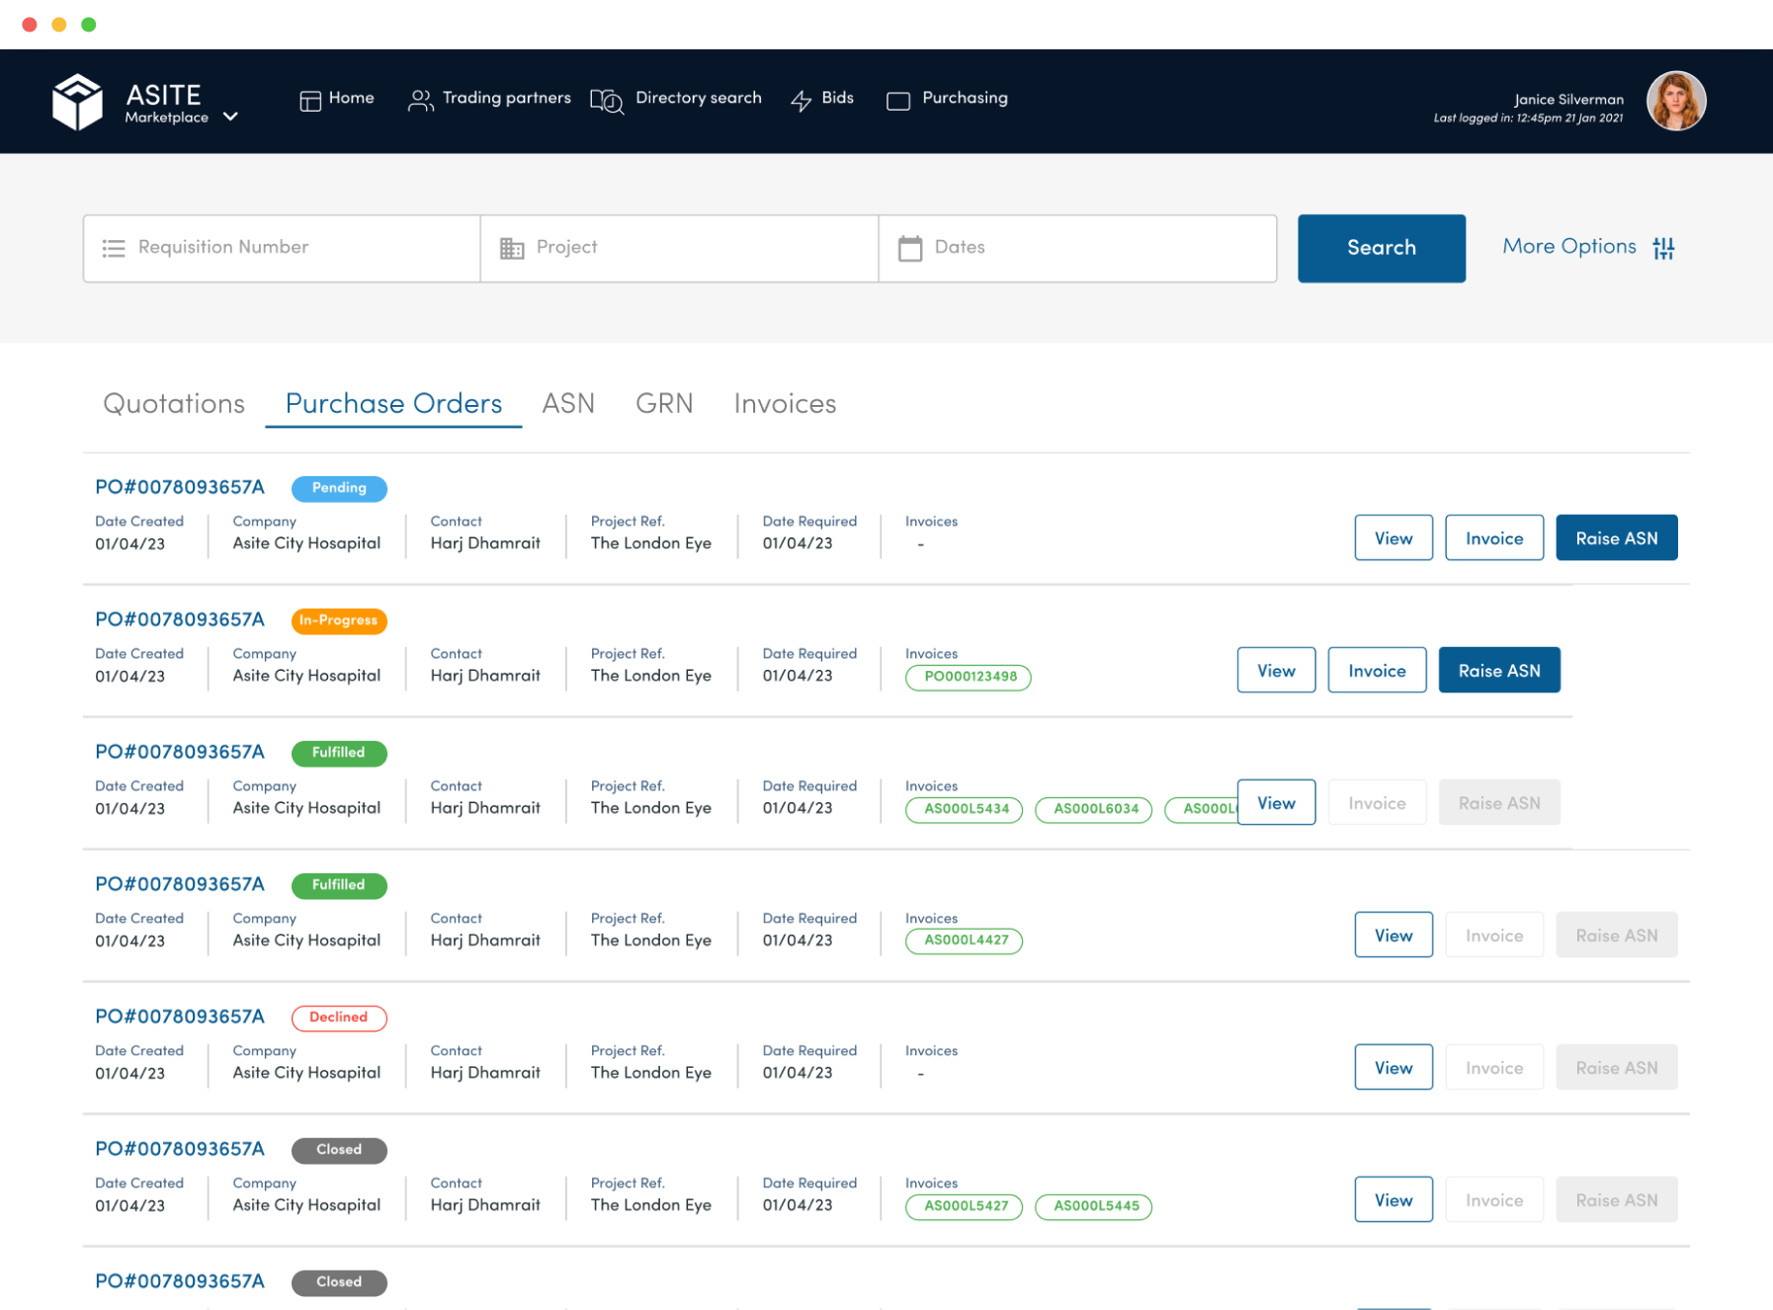This screenshot has height=1310, width=1773.
Task: Open the GRN tab
Action: (x=664, y=403)
